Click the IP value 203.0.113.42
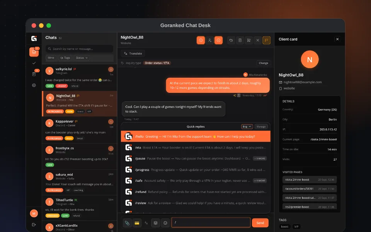 tap(328, 130)
